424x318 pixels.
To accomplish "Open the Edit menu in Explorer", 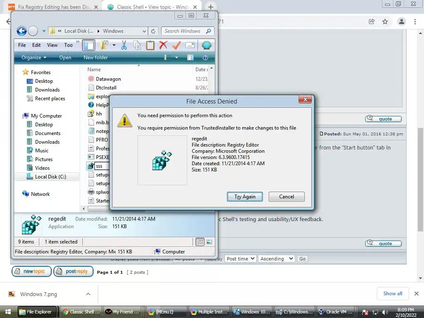I will point(36,45).
